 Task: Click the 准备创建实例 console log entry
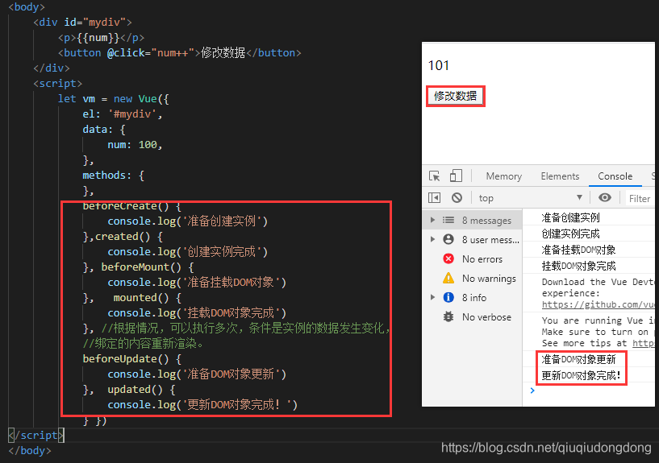tap(570, 217)
